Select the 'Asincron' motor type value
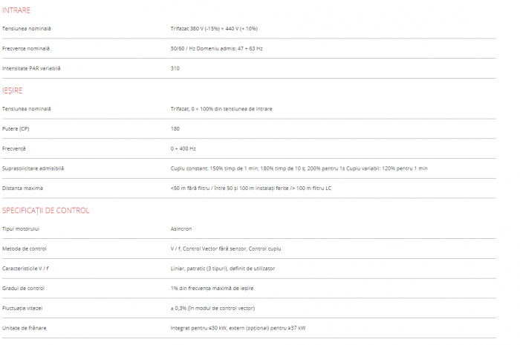Screen dimensions: 520x345 point(181,229)
